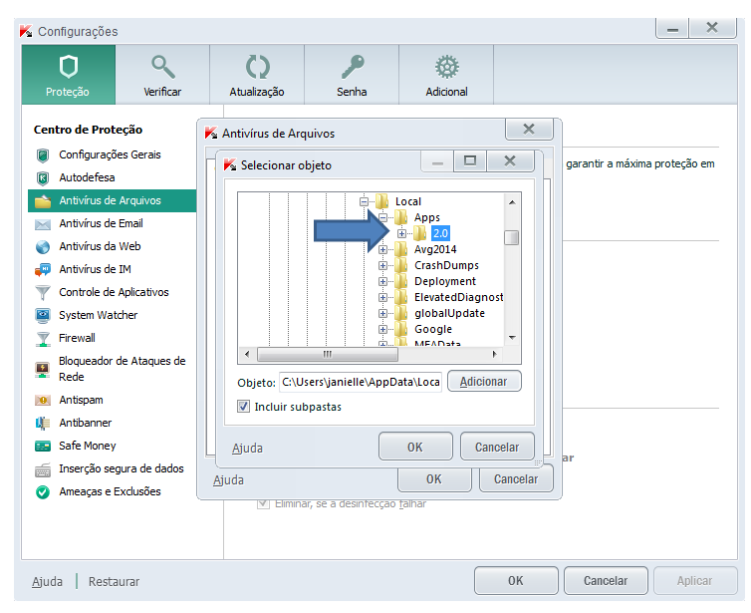Select the CrashDumps folder name
751x613 pixels.
(446, 265)
